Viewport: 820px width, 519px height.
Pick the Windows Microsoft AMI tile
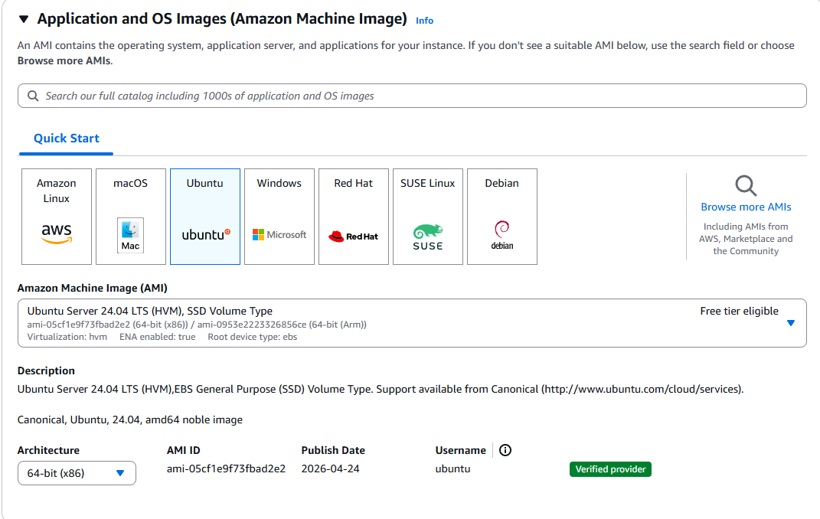coord(279,217)
